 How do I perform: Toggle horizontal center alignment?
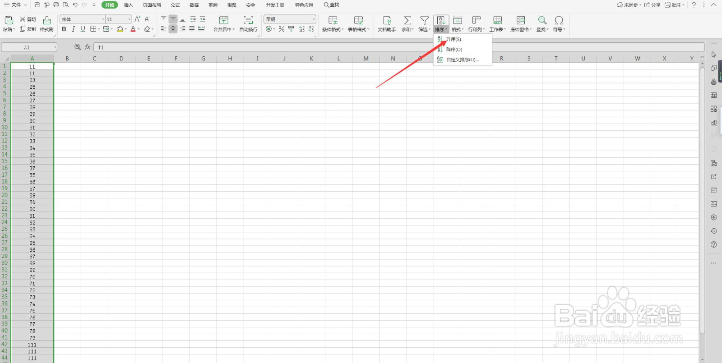[x=173, y=29]
